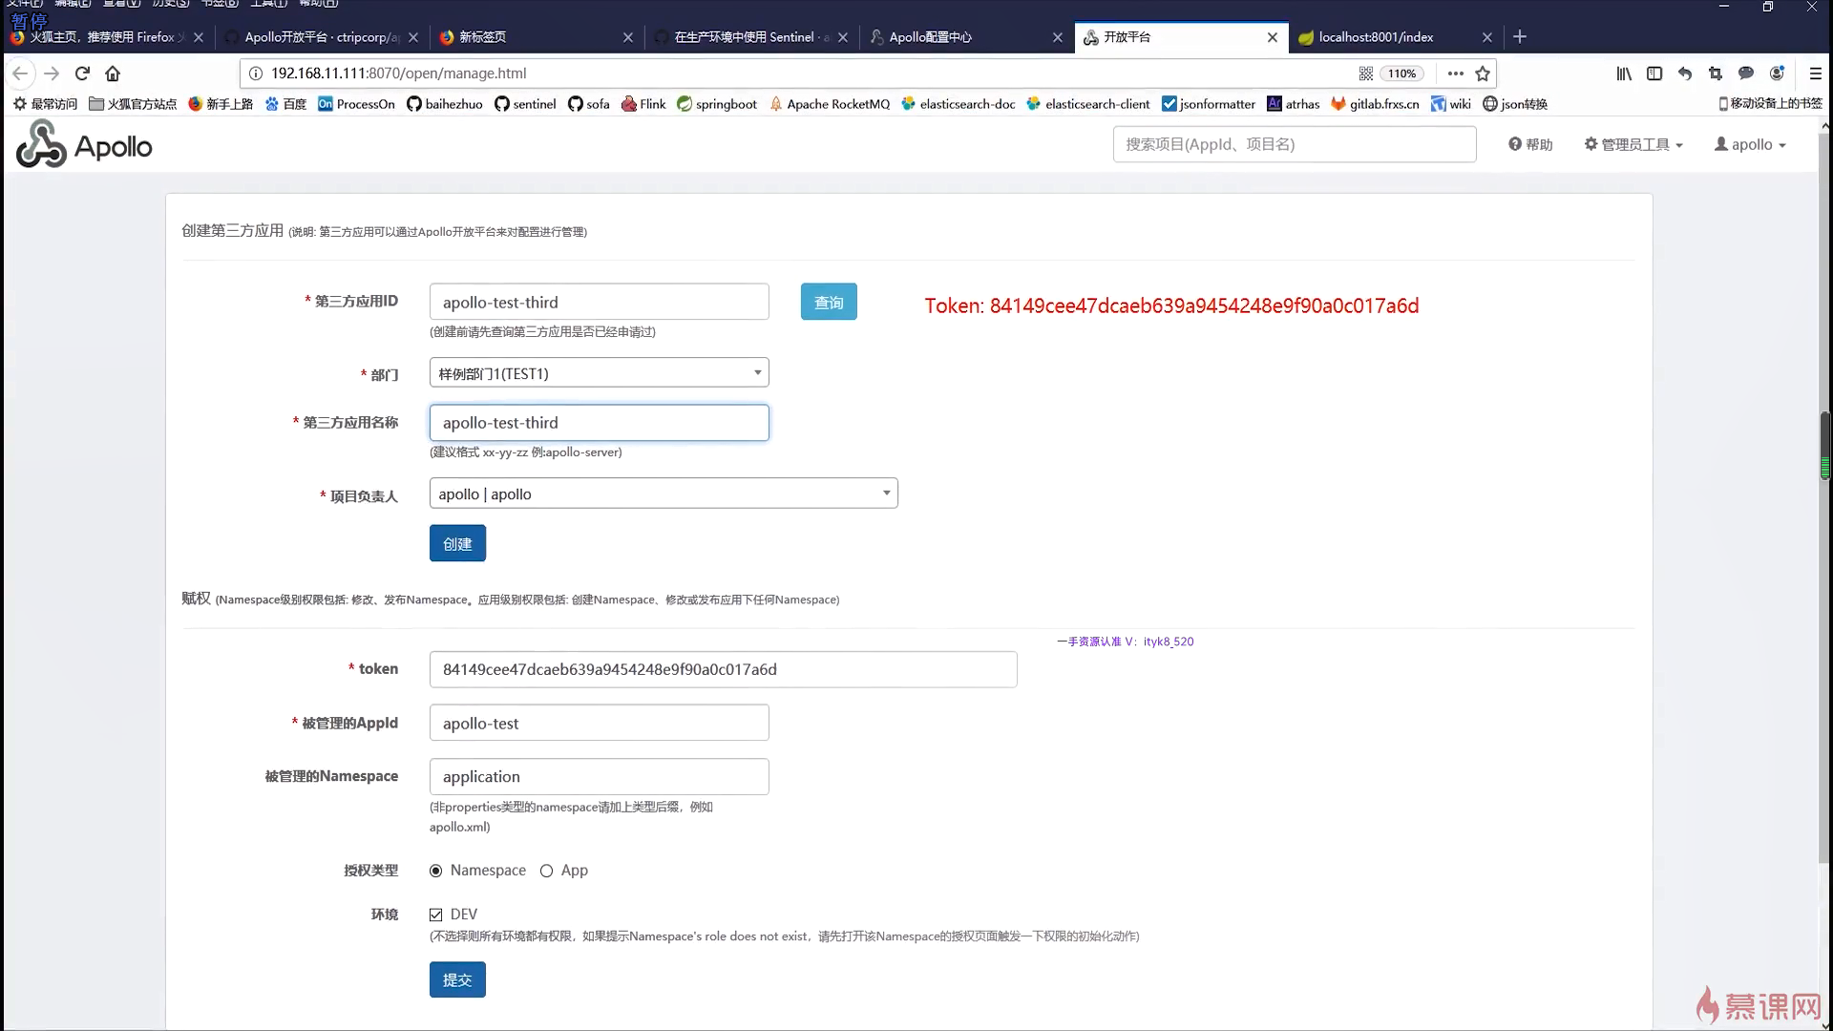Click the Apollo logo icon
Viewport: 1833px width, 1031px height.
(42, 145)
